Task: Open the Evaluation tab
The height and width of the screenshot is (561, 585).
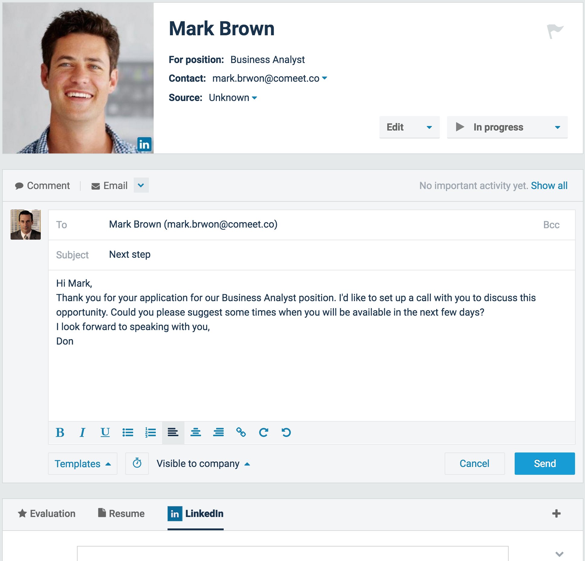Action: [x=47, y=513]
